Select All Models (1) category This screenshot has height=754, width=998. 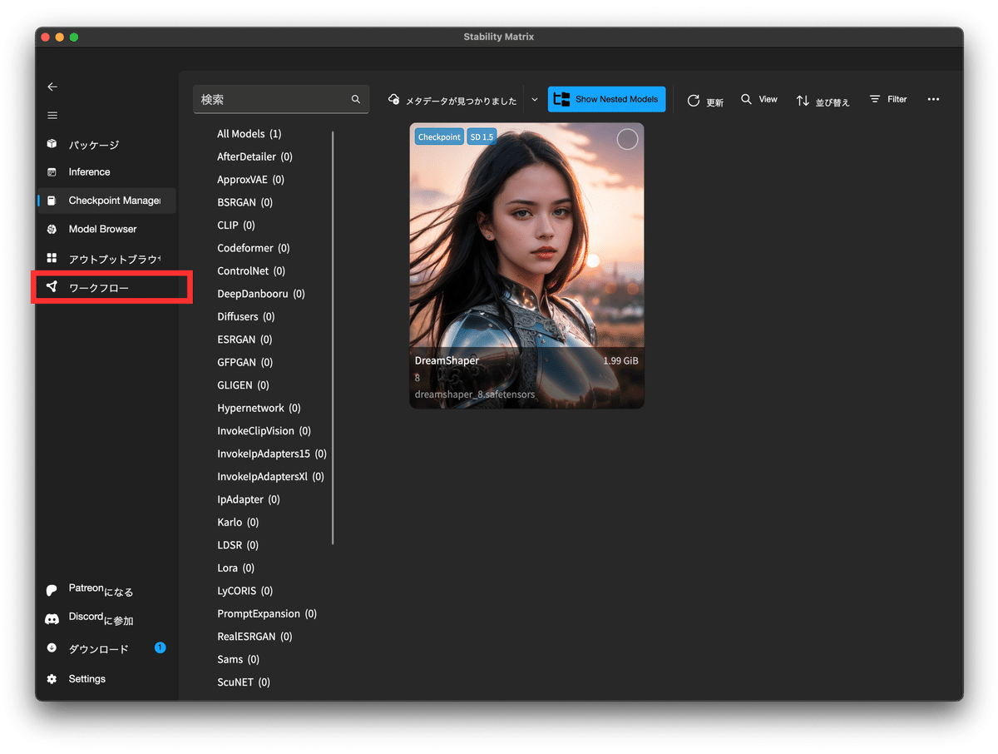[249, 134]
